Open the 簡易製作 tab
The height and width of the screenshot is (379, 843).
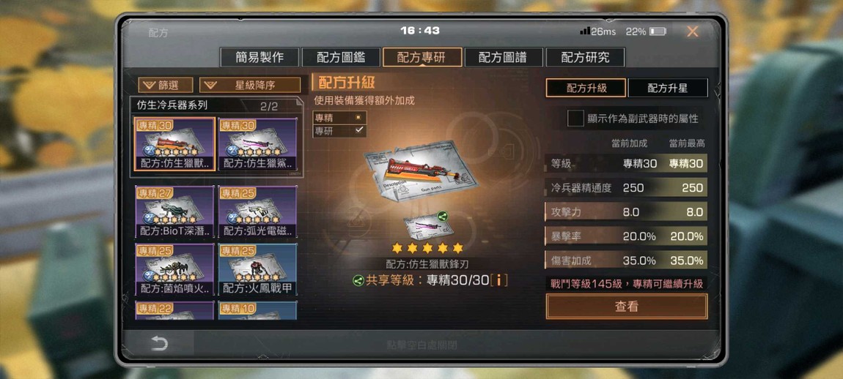tap(259, 58)
